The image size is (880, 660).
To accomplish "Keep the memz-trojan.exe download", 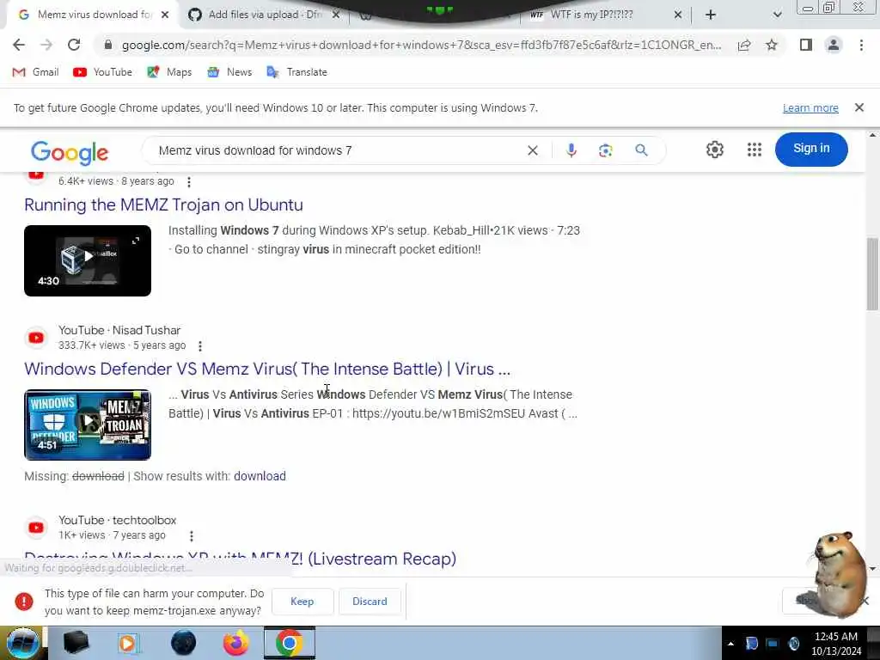I will [302, 601].
